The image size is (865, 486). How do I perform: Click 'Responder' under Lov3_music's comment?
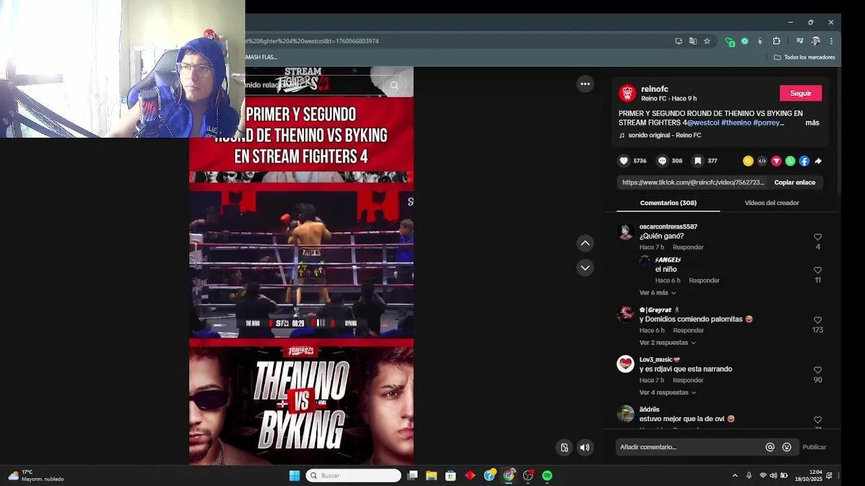click(x=688, y=381)
